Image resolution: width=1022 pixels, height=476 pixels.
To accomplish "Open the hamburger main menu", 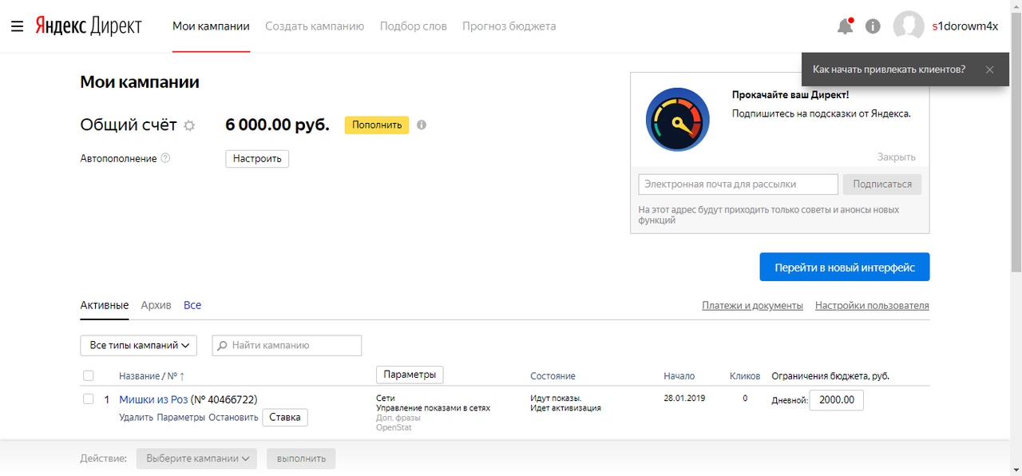I will [17, 26].
